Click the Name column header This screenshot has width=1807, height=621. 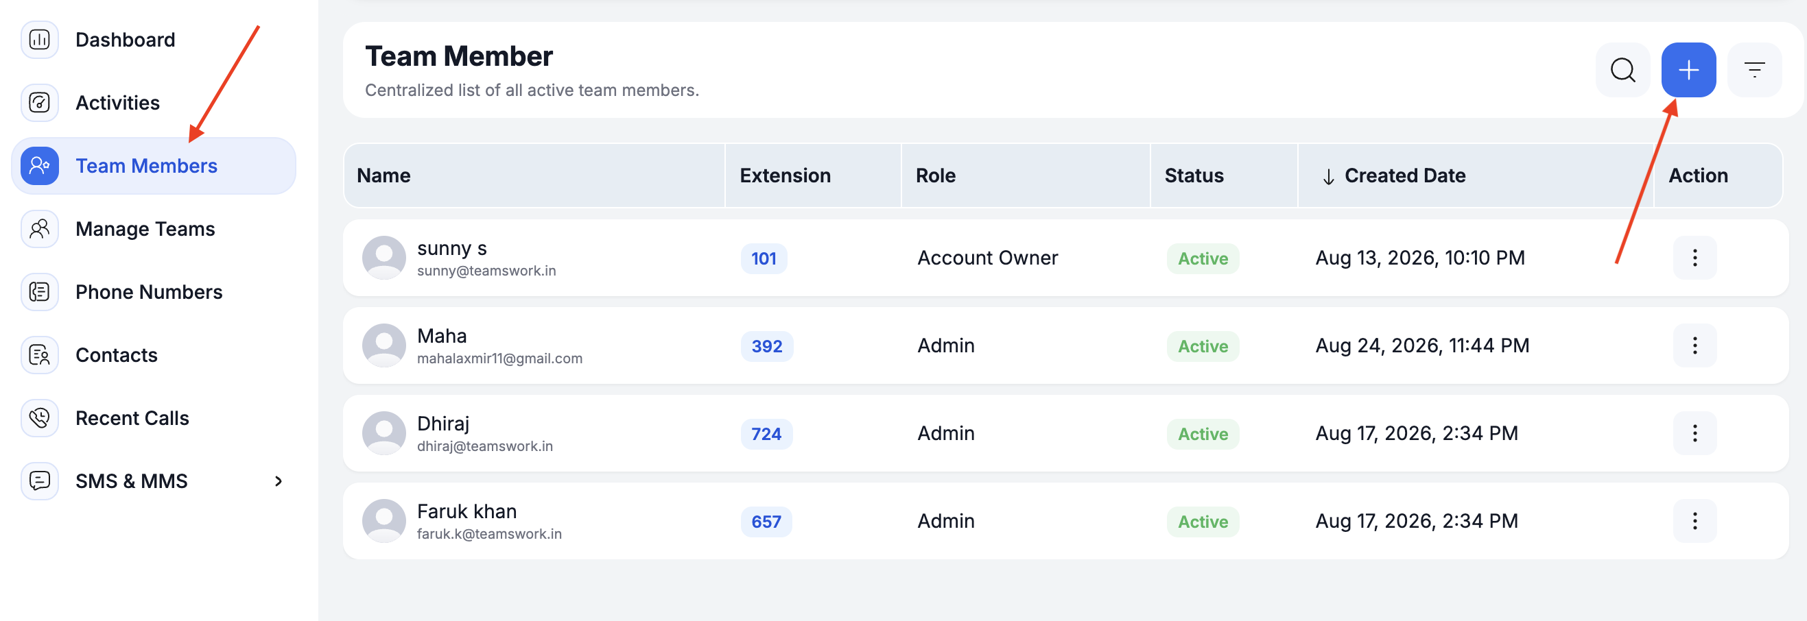click(383, 176)
